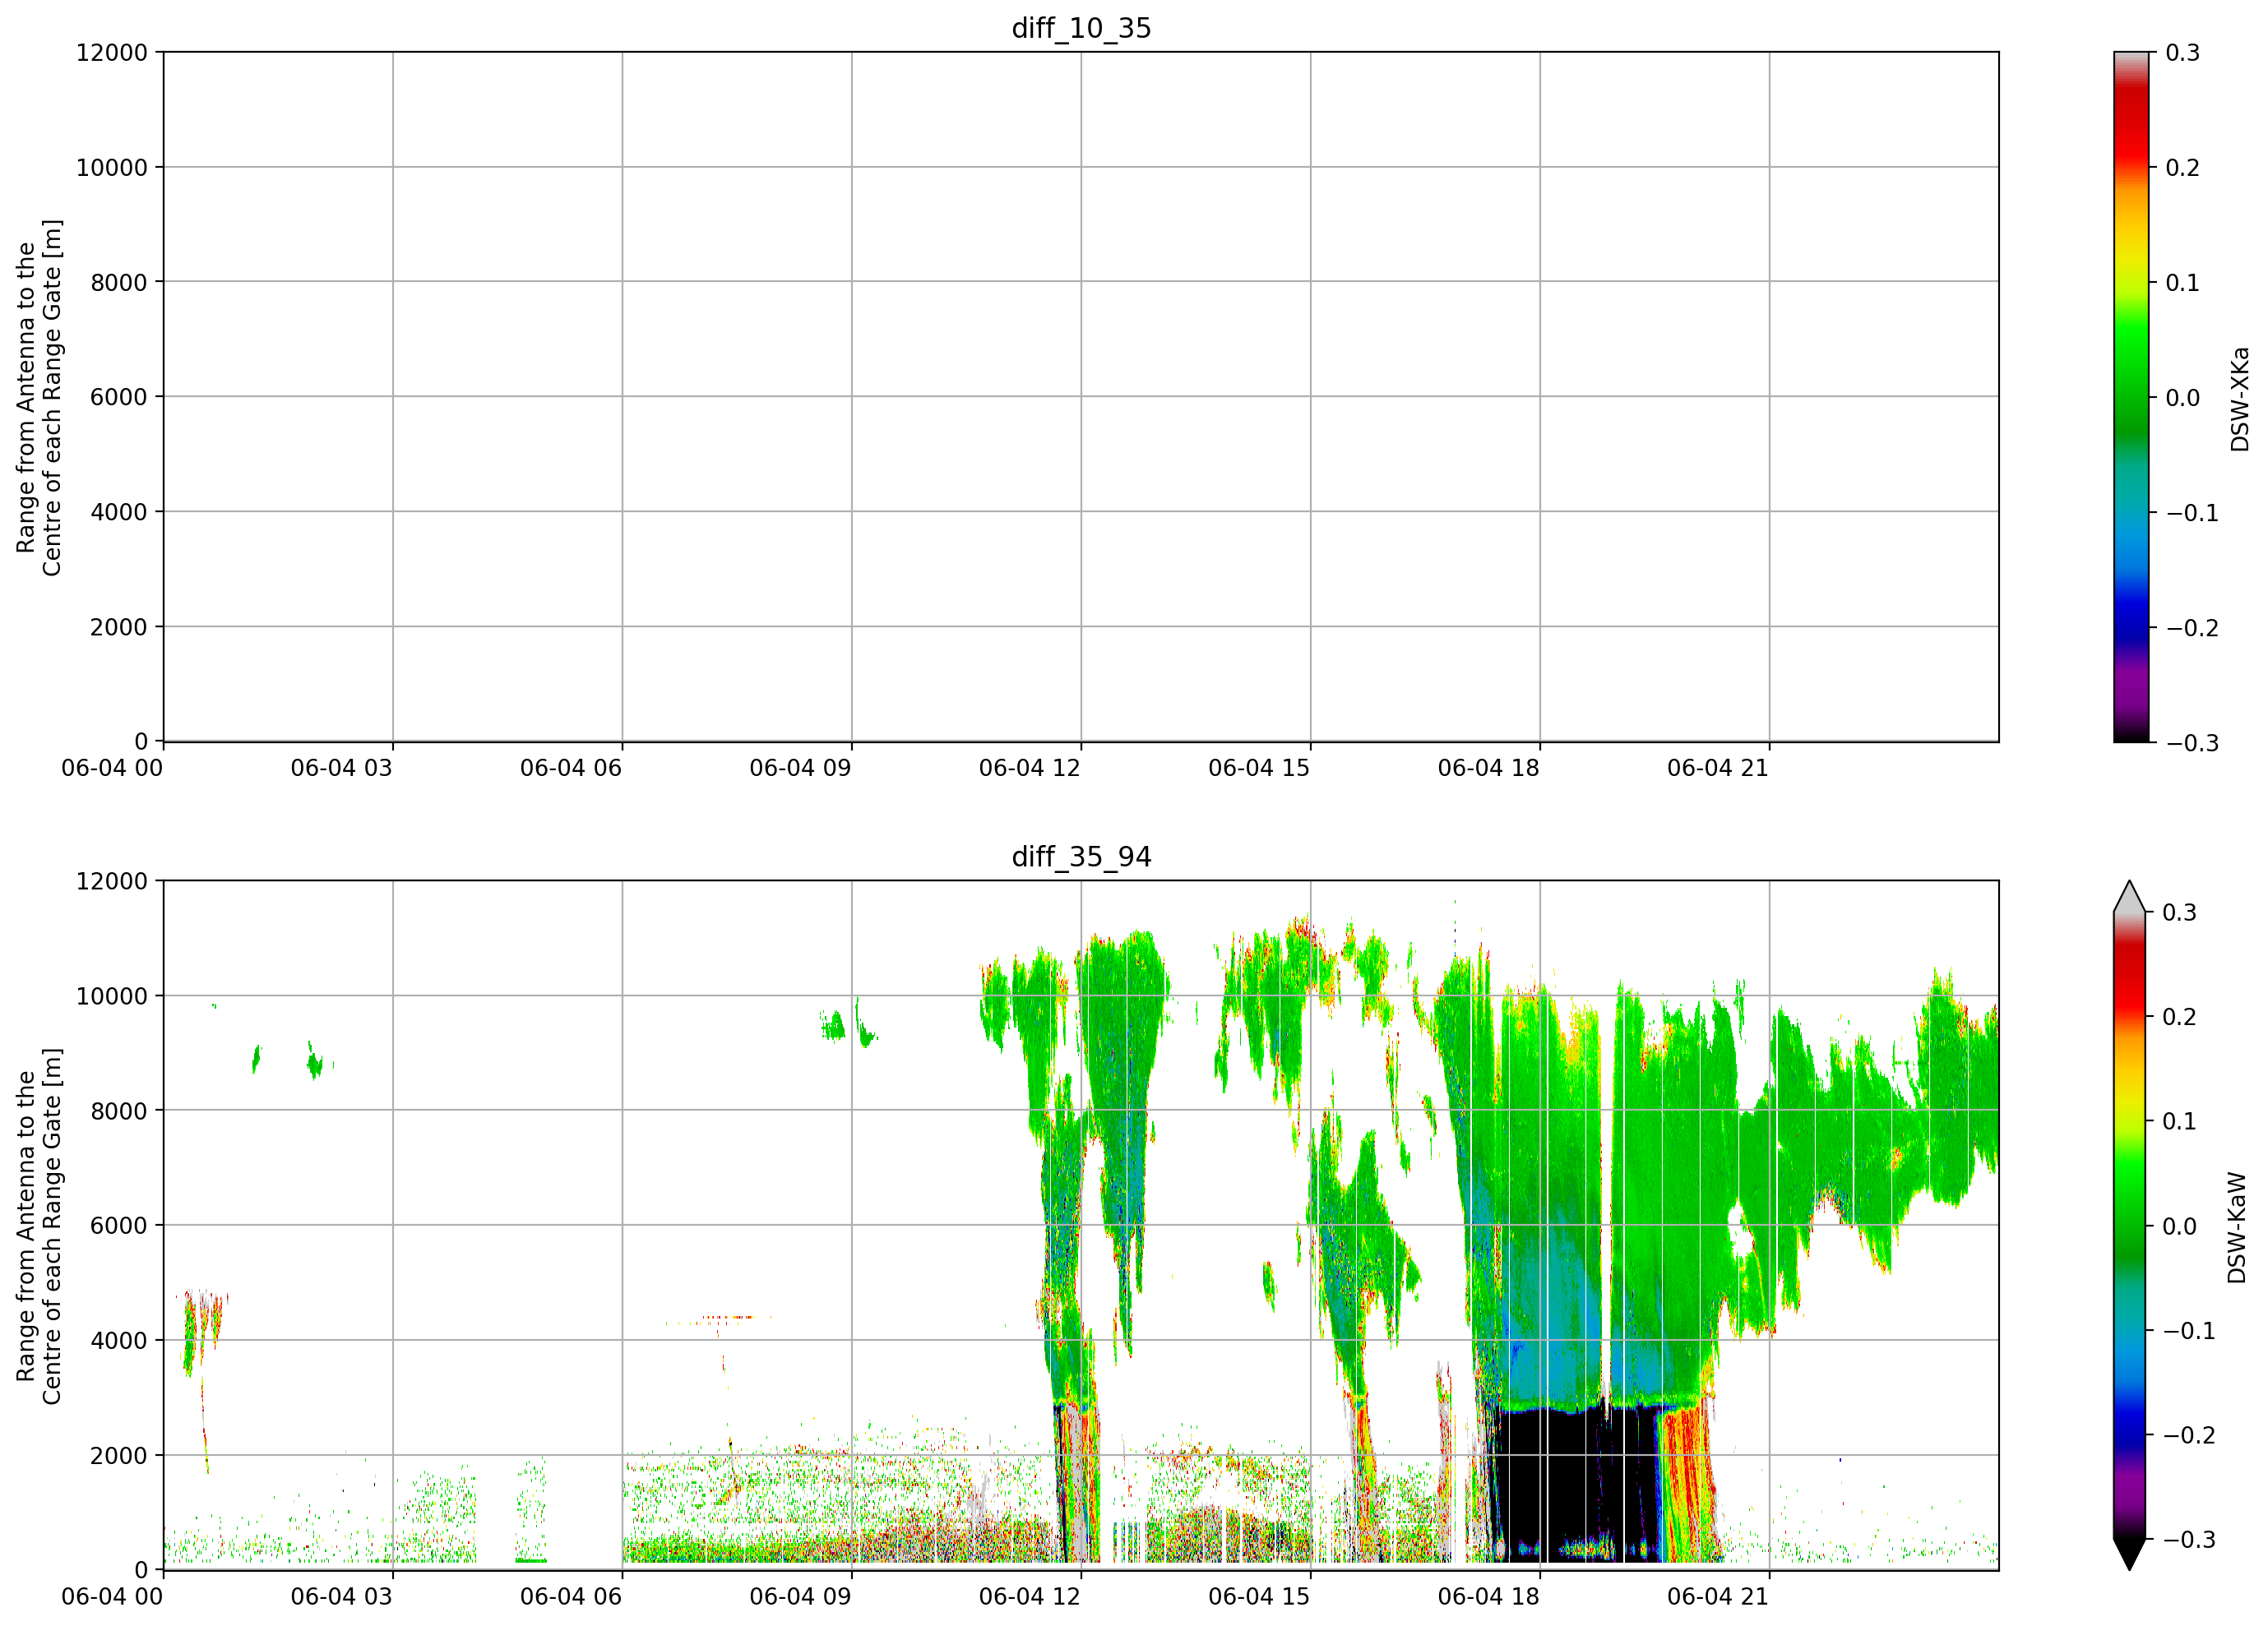
Task: Click the "0.3" tick on DSW-XKa colorbar
Action: 2182,53
